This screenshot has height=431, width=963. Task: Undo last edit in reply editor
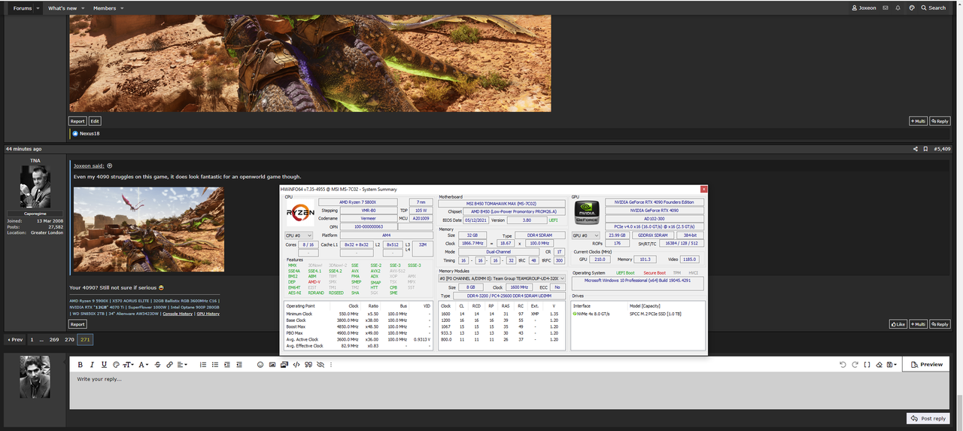tap(843, 364)
